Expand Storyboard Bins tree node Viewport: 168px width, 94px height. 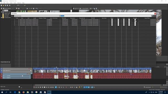coord(2,17)
